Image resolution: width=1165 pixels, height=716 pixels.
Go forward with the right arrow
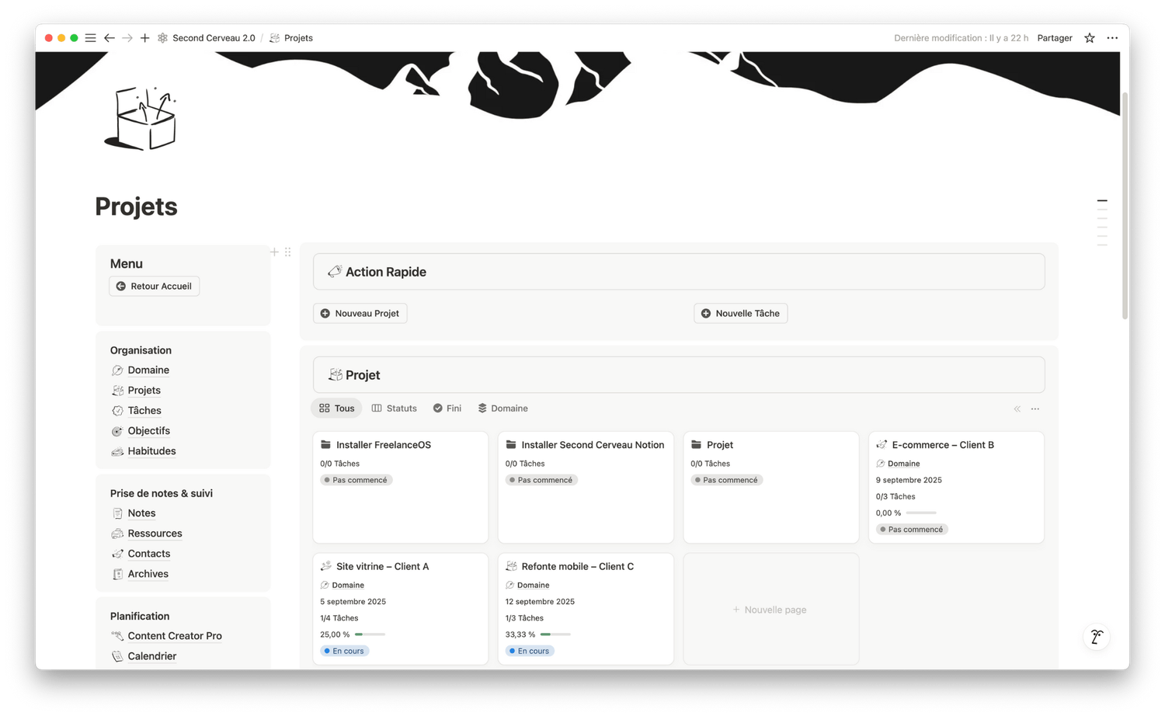(x=127, y=38)
